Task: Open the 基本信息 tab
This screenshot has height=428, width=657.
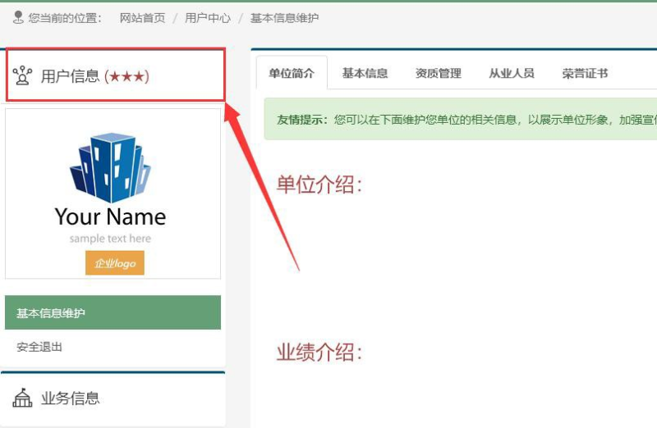Action: (365, 74)
